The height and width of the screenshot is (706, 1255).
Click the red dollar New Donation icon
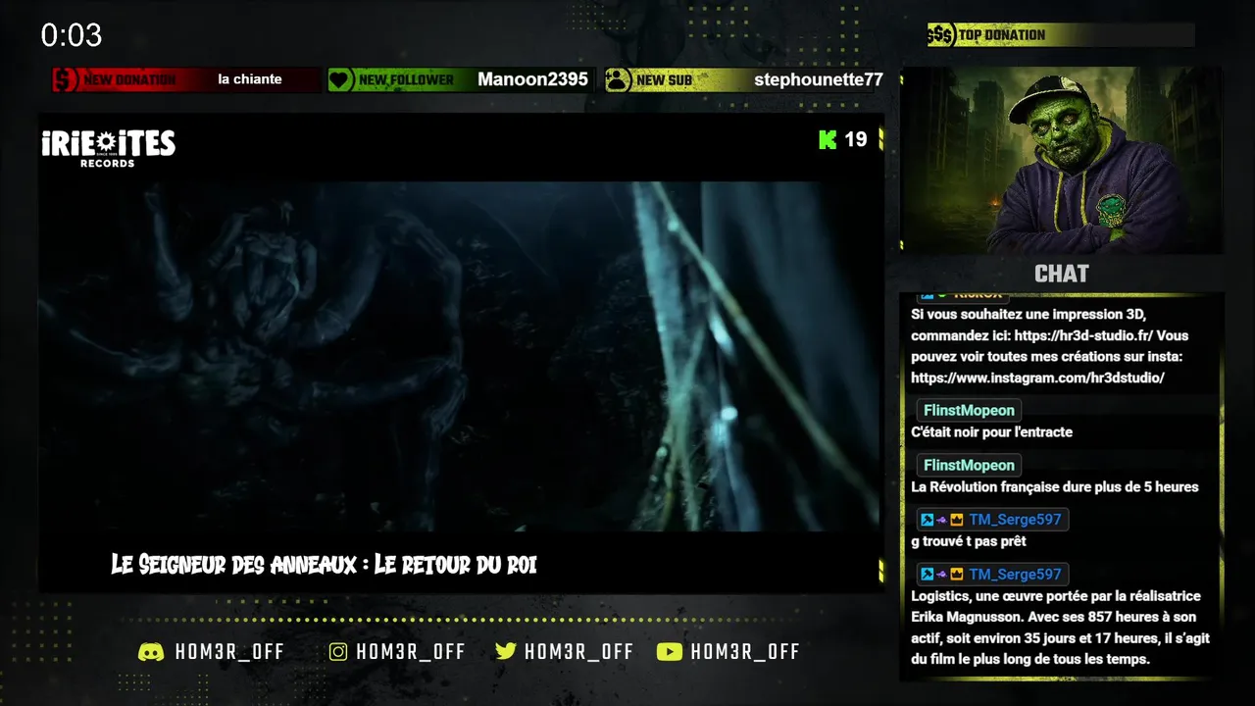(65, 79)
